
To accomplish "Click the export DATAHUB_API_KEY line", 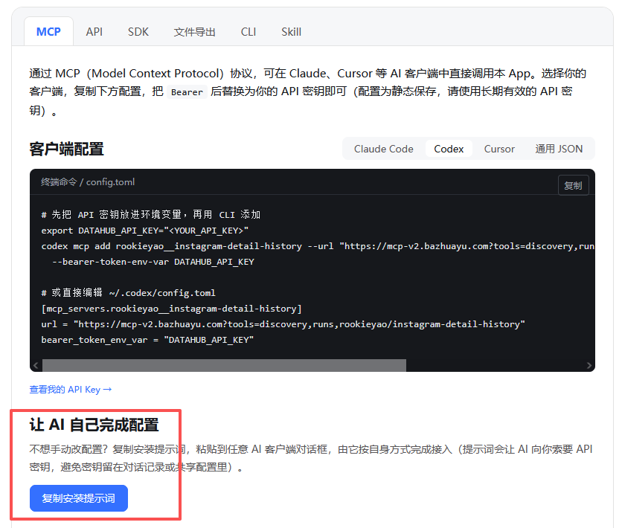I will tap(145, 231).
